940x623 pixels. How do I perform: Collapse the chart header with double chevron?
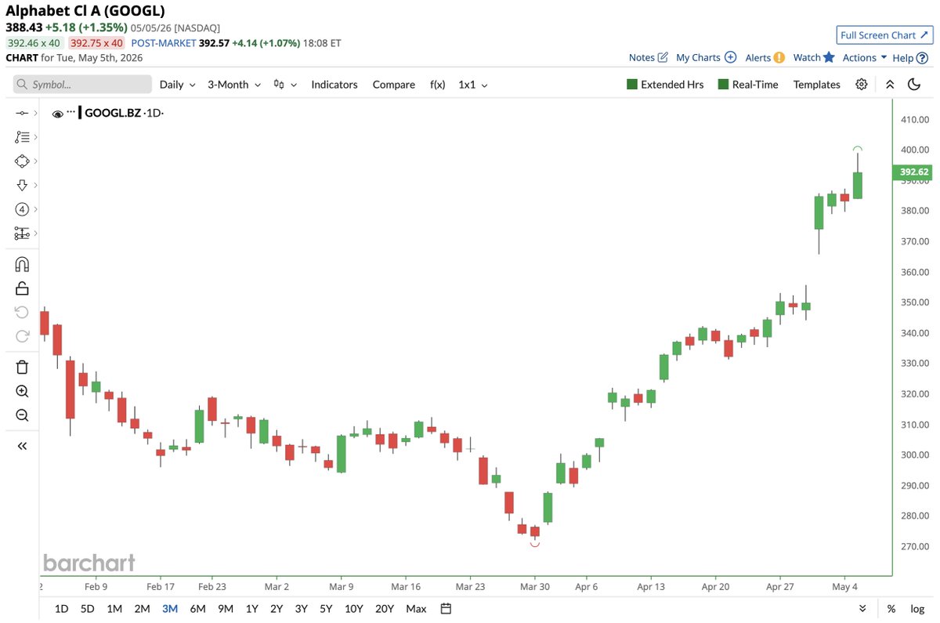pos(889,85)
